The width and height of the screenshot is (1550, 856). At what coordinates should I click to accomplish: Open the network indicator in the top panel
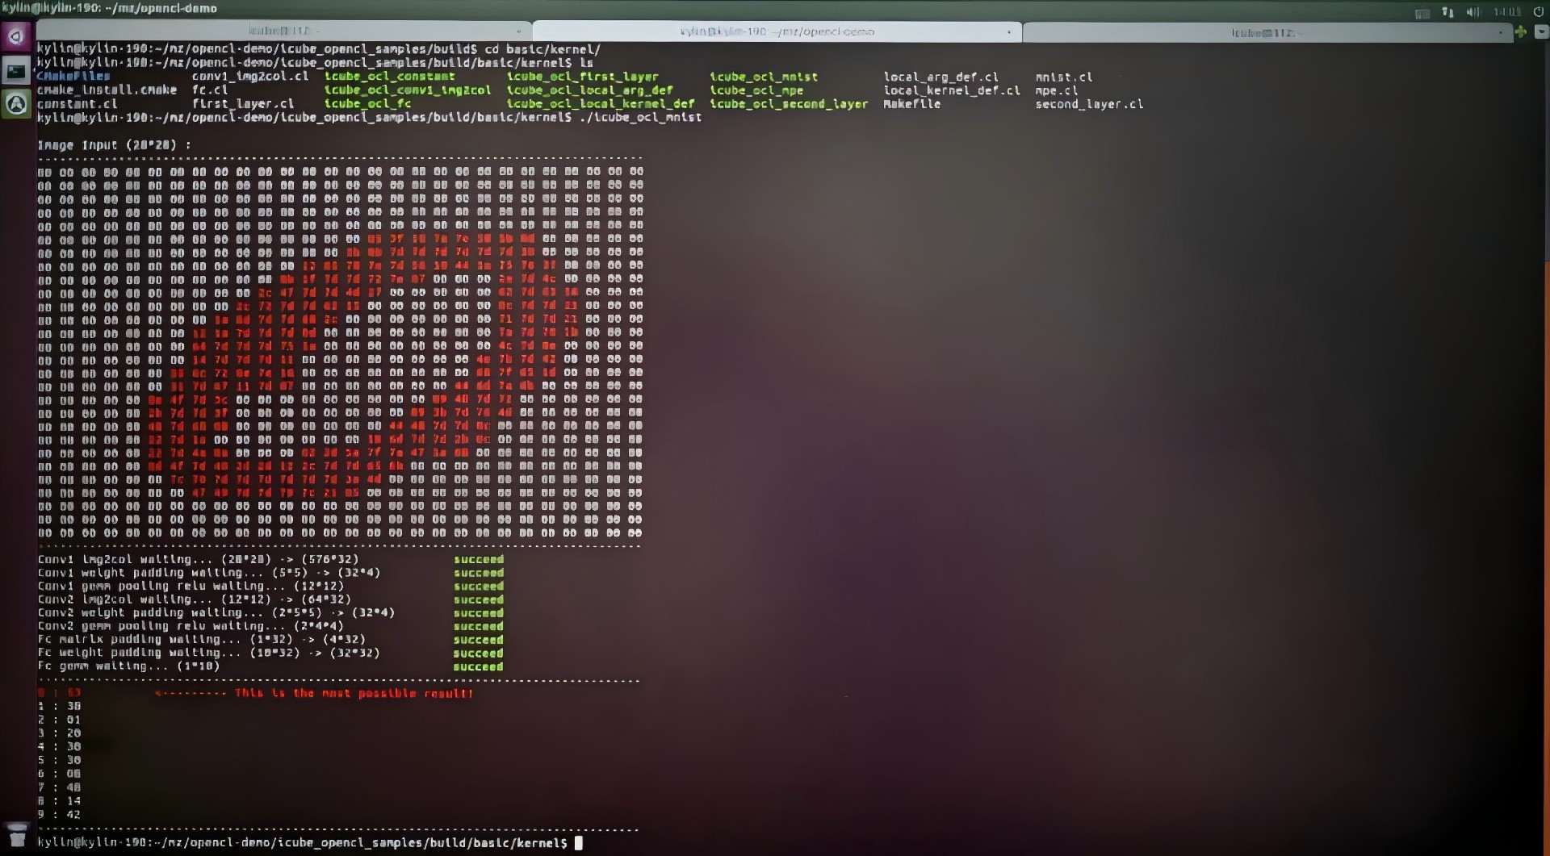click(1447, 12)
